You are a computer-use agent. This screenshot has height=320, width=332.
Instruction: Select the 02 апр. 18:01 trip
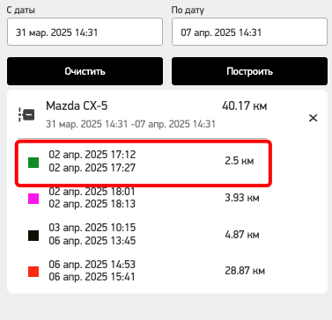pos(144,198)
